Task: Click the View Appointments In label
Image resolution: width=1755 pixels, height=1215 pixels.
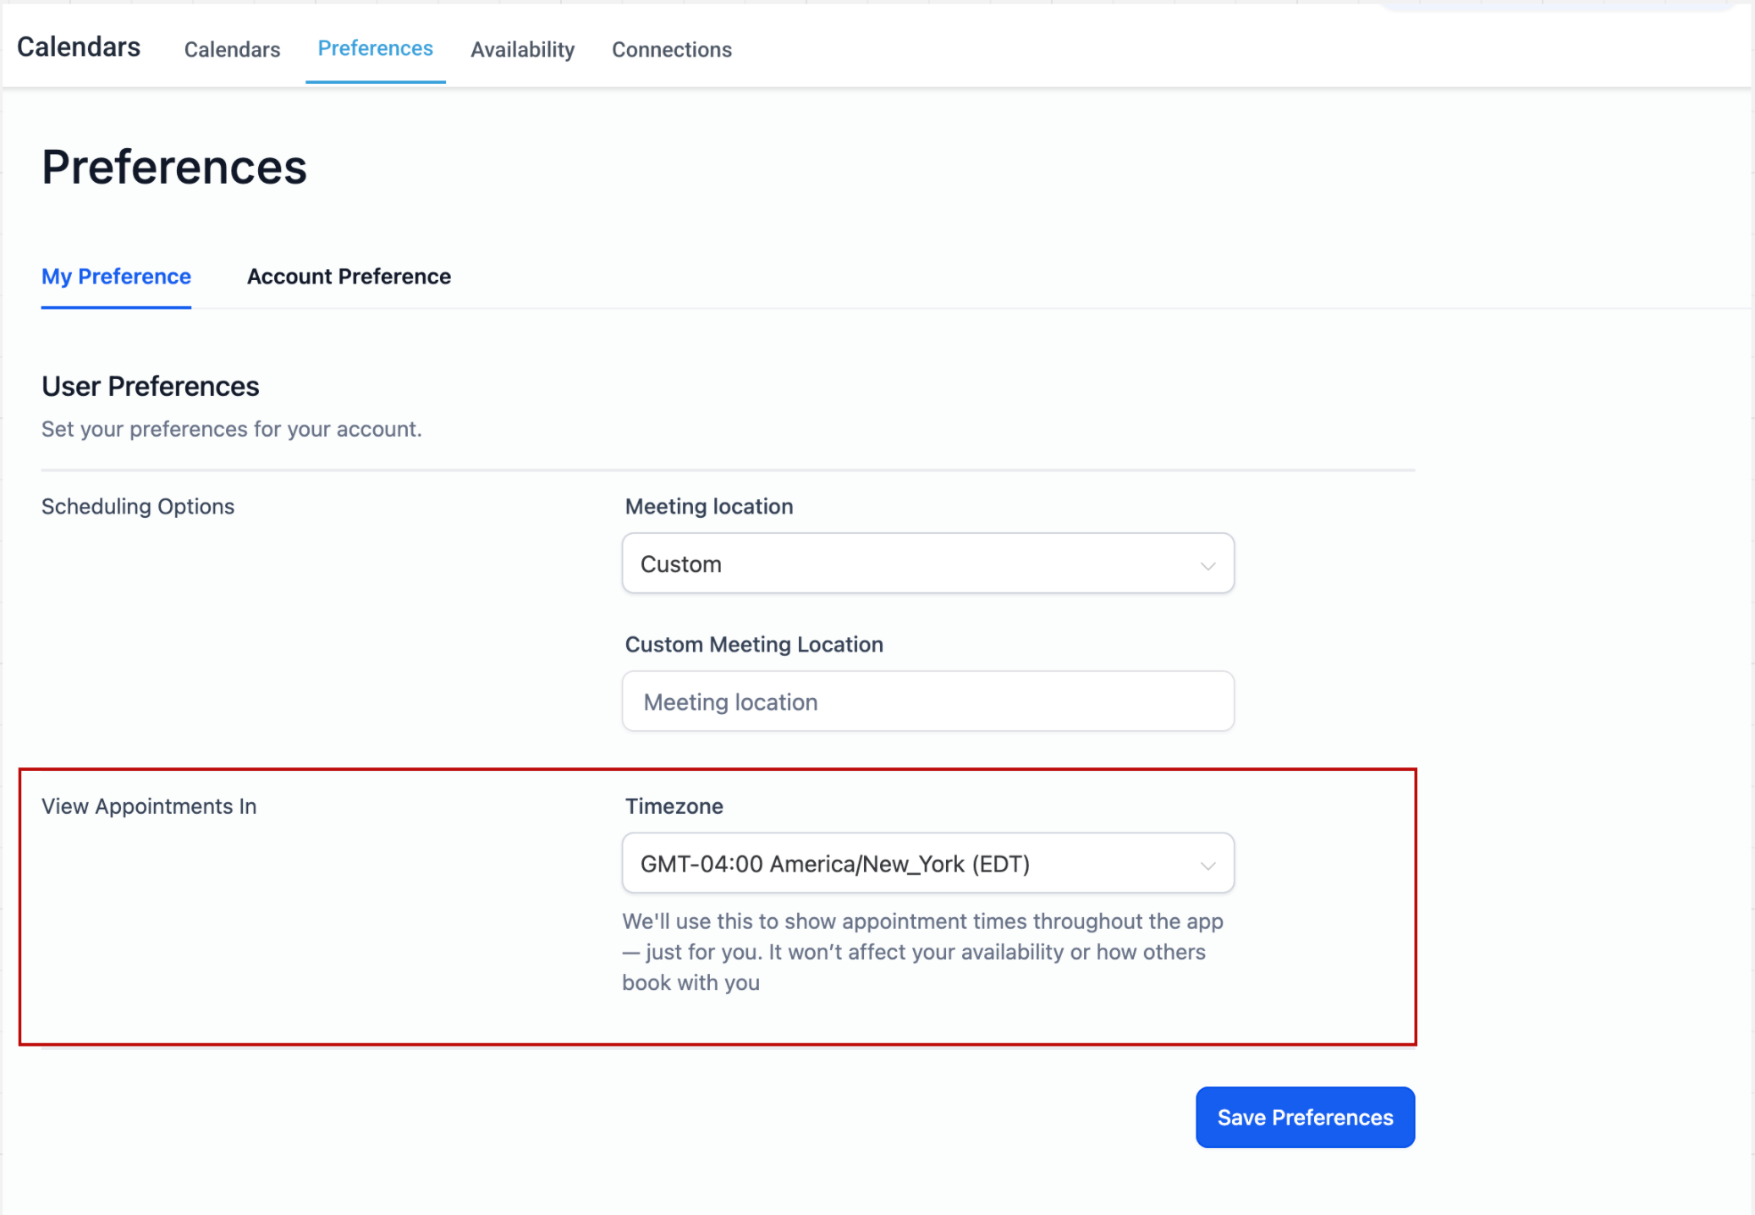Action: point(149,805)
